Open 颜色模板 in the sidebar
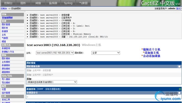The image size is (182, 103). [6, 69]
